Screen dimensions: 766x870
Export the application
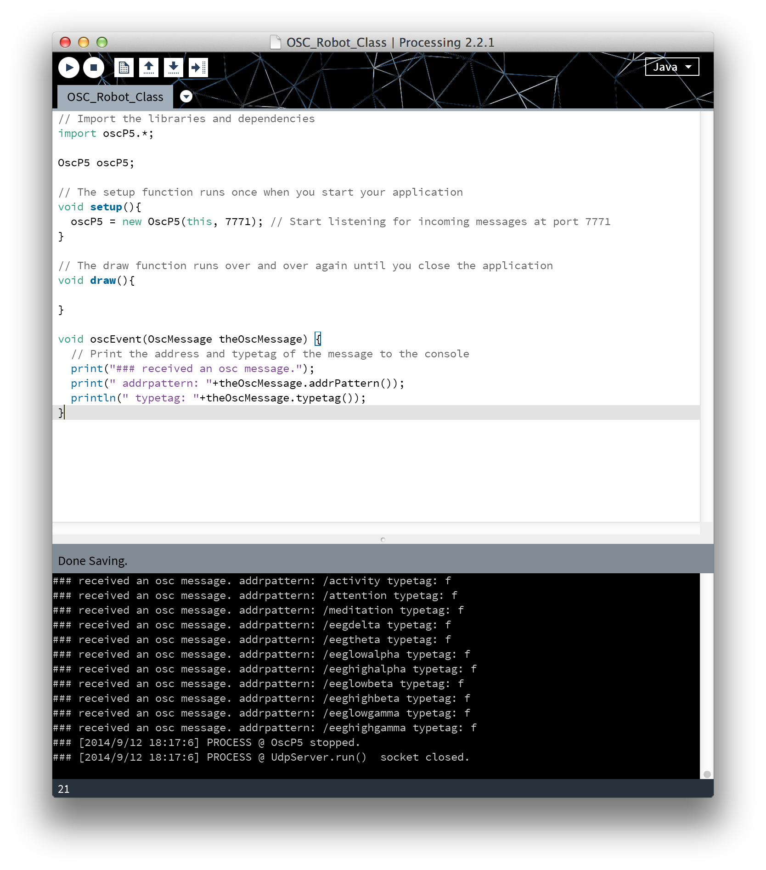pos(198,68)
